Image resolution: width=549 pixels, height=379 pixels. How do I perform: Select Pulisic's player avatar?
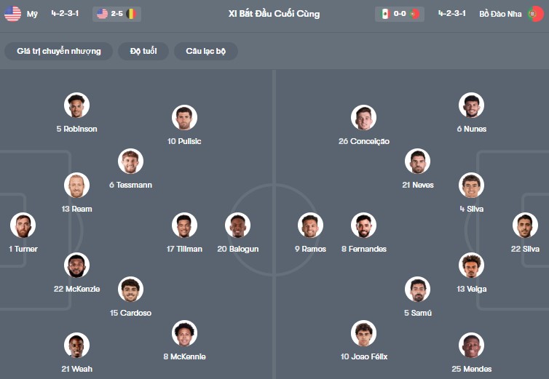tap(185, 118)
